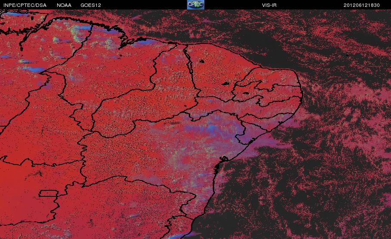Click the easternmost tip of Brazil's coast
The image size is (391, 239).
click(x=302, y=96)
